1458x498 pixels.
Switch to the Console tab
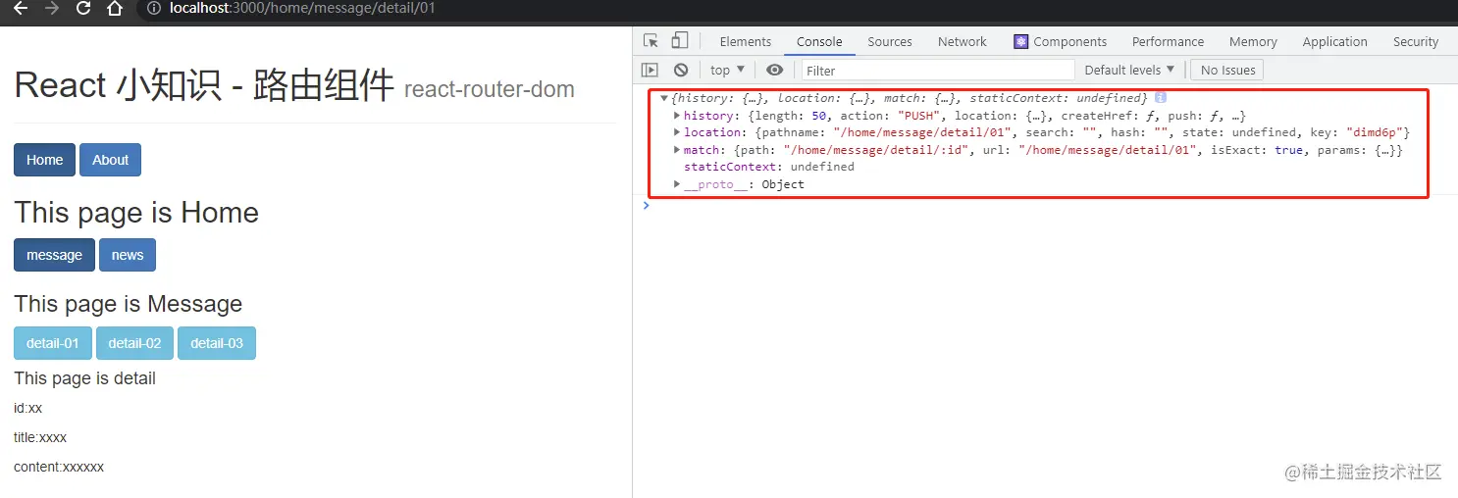(819, 41)
